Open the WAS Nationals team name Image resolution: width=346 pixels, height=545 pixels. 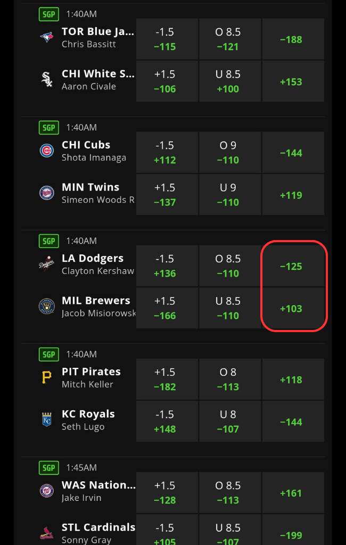tap(98, 484)
